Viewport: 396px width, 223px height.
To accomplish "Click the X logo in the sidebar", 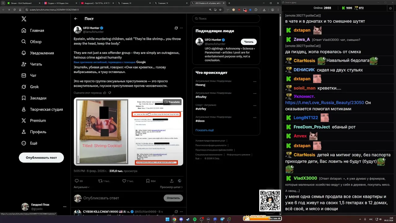I will pyautogui.click(x=24, y=19).
